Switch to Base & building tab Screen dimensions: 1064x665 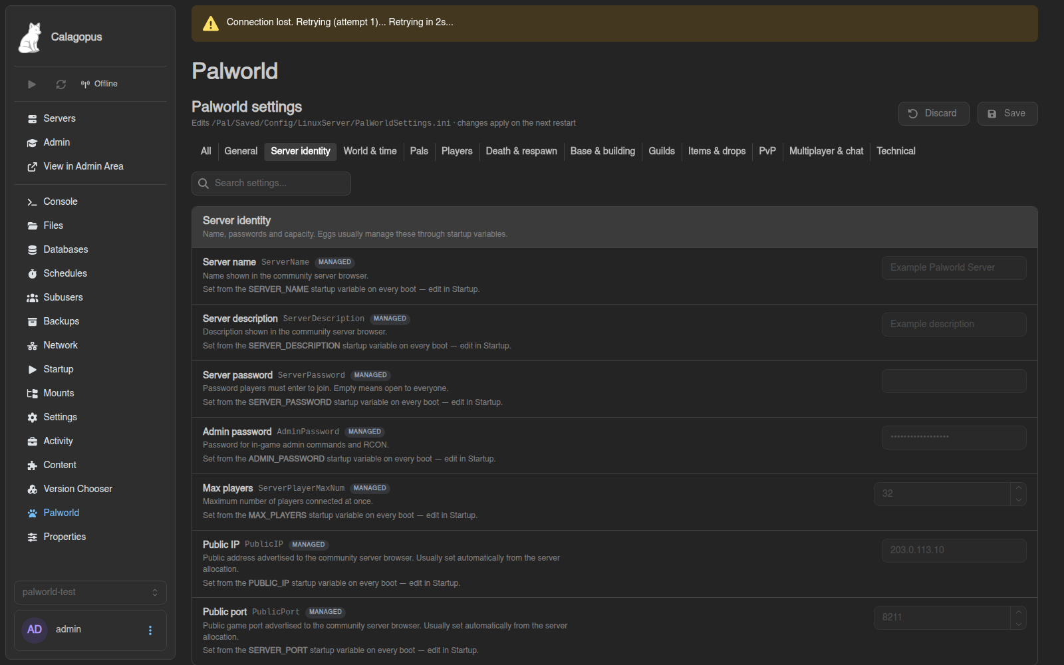[602, 151]
